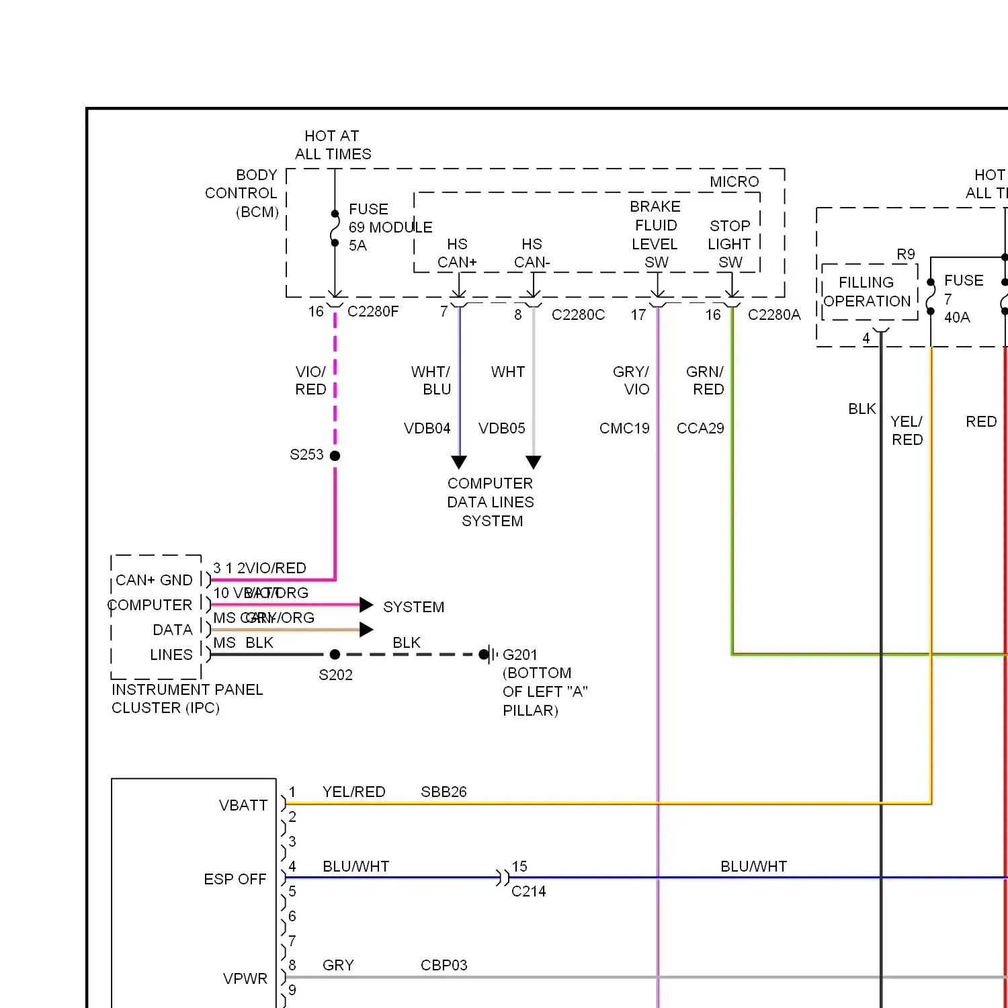Click pin number 17 next to C2280A
This screenshot has width=1008, height=1008.
(x=638, y=315)
